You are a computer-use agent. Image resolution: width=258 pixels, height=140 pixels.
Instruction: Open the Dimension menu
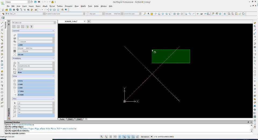(69, 6)
